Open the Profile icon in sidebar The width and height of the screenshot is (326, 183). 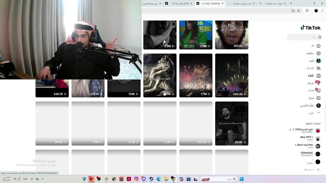318,105
